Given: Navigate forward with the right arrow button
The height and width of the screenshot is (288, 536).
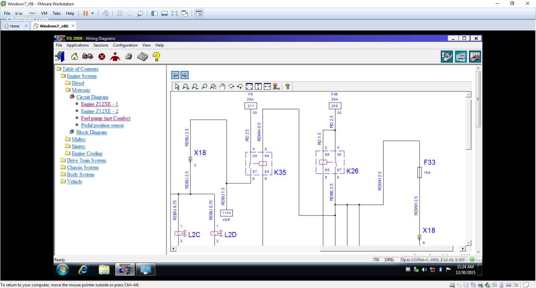Looking at the screenshot, I should (x=184, y=75).
